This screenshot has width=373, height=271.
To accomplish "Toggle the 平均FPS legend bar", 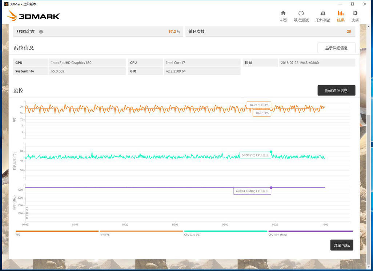I will point(141,231).
